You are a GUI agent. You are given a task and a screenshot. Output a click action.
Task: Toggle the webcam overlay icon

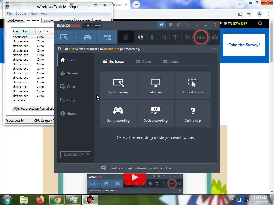pos(126,37)
